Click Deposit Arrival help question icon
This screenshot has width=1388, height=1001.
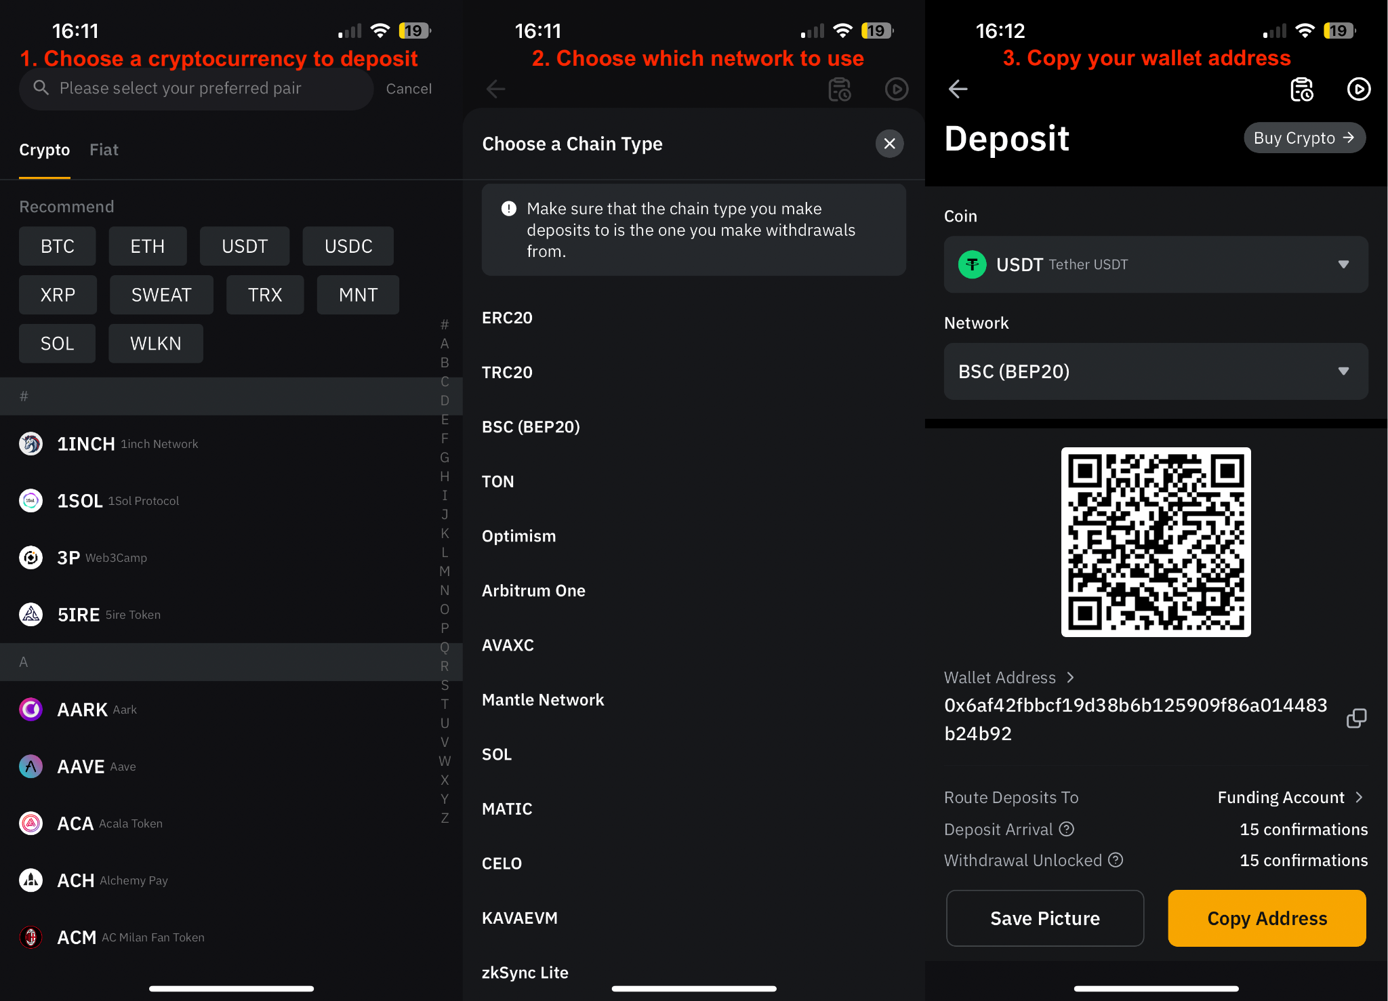coord(1067,829)
